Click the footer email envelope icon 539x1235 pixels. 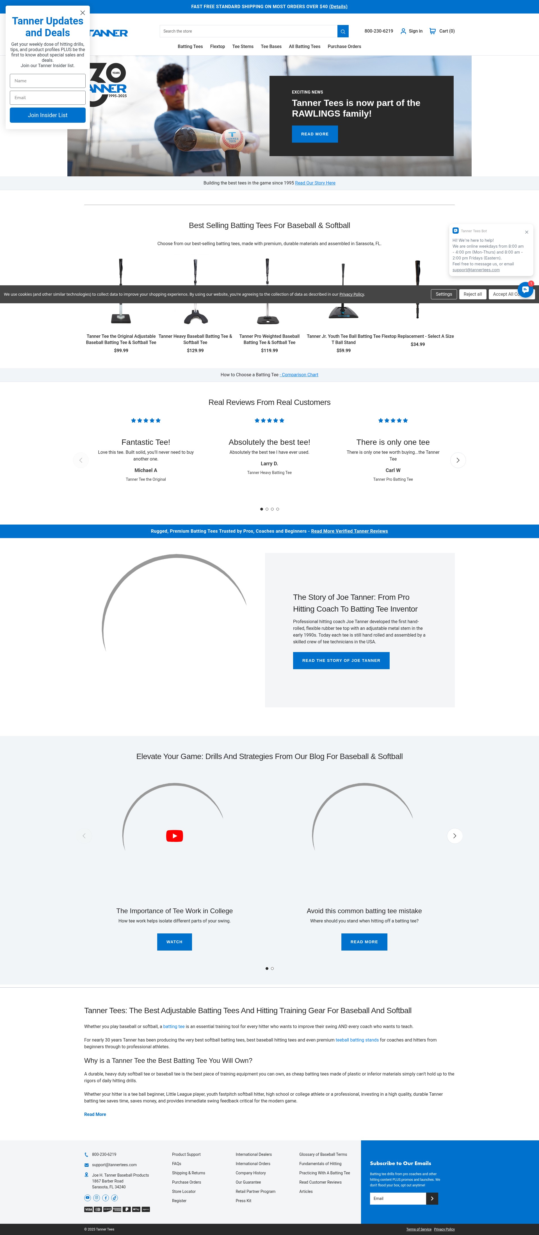pyautogui.click(x=86, y=1165)
